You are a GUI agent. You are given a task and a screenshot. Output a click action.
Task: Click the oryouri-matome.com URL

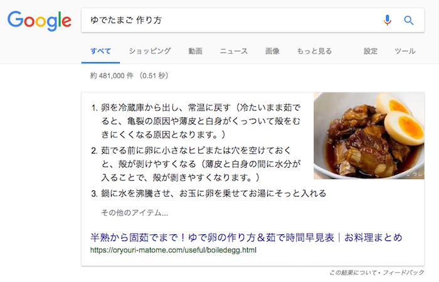[173, 250]
